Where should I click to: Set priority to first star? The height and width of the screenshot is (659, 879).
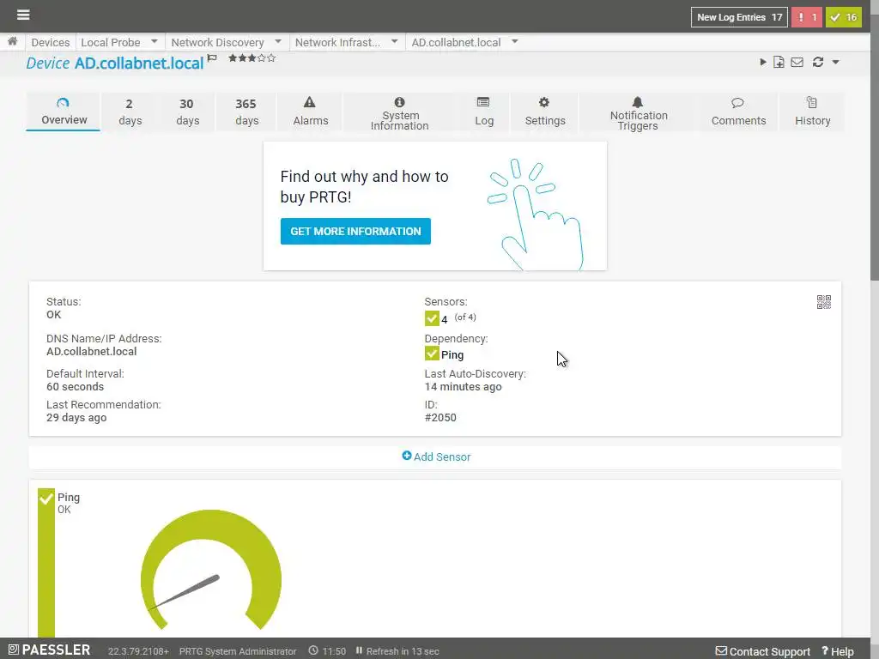tap(232, 57)
